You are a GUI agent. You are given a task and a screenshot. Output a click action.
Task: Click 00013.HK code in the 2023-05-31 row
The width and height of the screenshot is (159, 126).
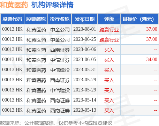click(12, 69)
